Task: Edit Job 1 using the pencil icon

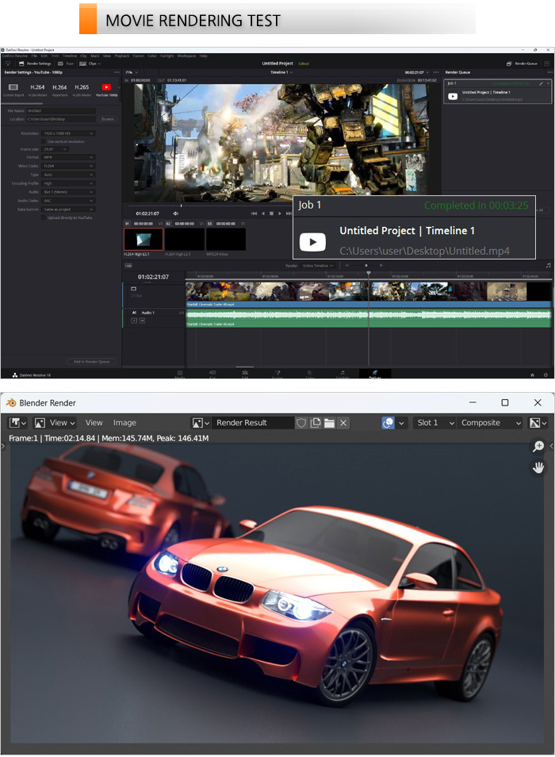Action: pos(541,83)
